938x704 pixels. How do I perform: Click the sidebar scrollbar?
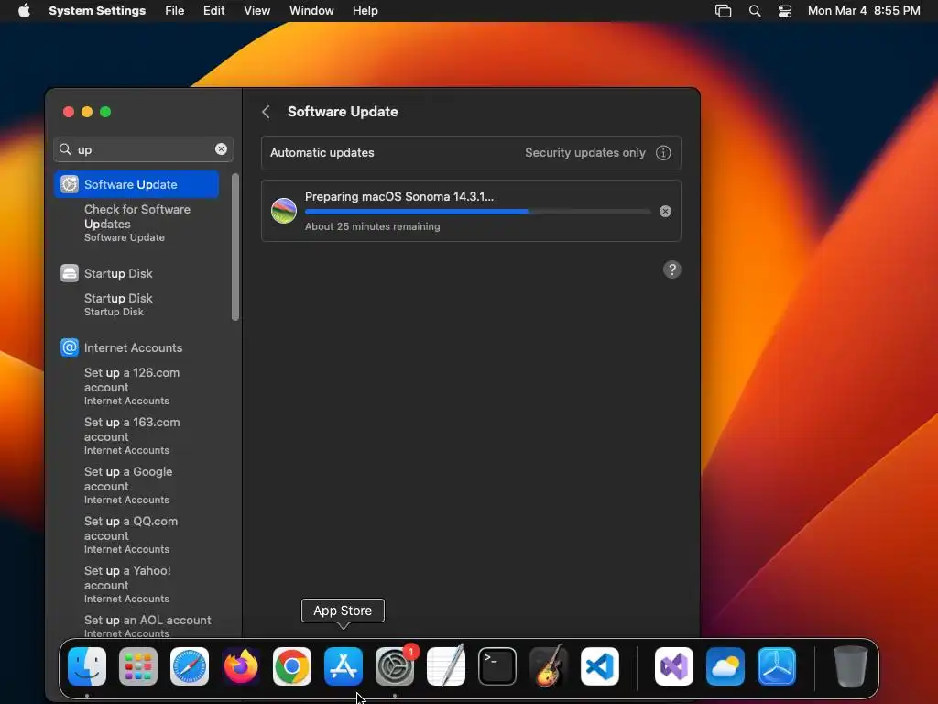(235, 247)
